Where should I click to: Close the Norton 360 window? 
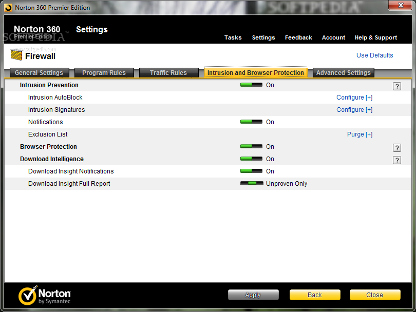[x=401, y=5]
